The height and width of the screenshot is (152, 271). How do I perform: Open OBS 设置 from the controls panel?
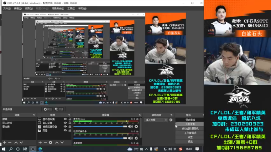[x=190, y=137]
